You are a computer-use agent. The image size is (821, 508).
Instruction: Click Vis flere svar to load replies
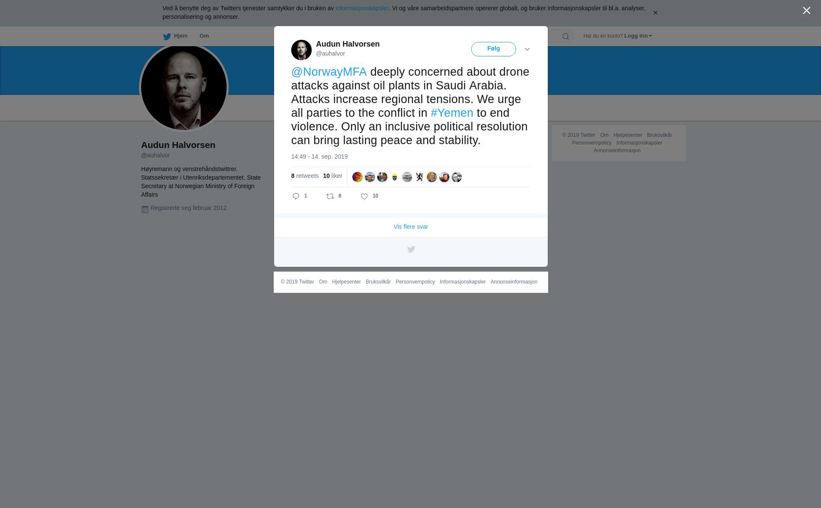[411, 227]
